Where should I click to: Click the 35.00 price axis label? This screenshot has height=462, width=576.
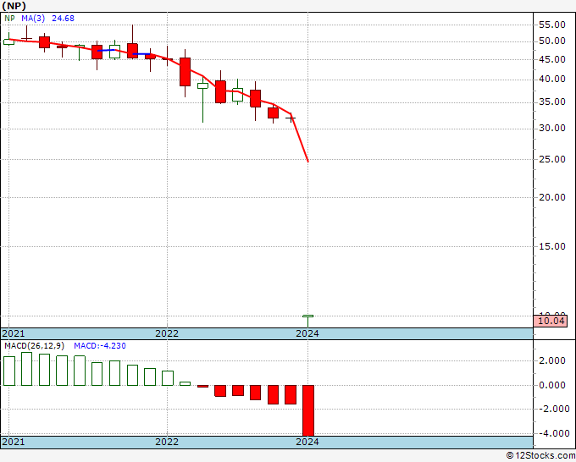(x=551, y=102)
